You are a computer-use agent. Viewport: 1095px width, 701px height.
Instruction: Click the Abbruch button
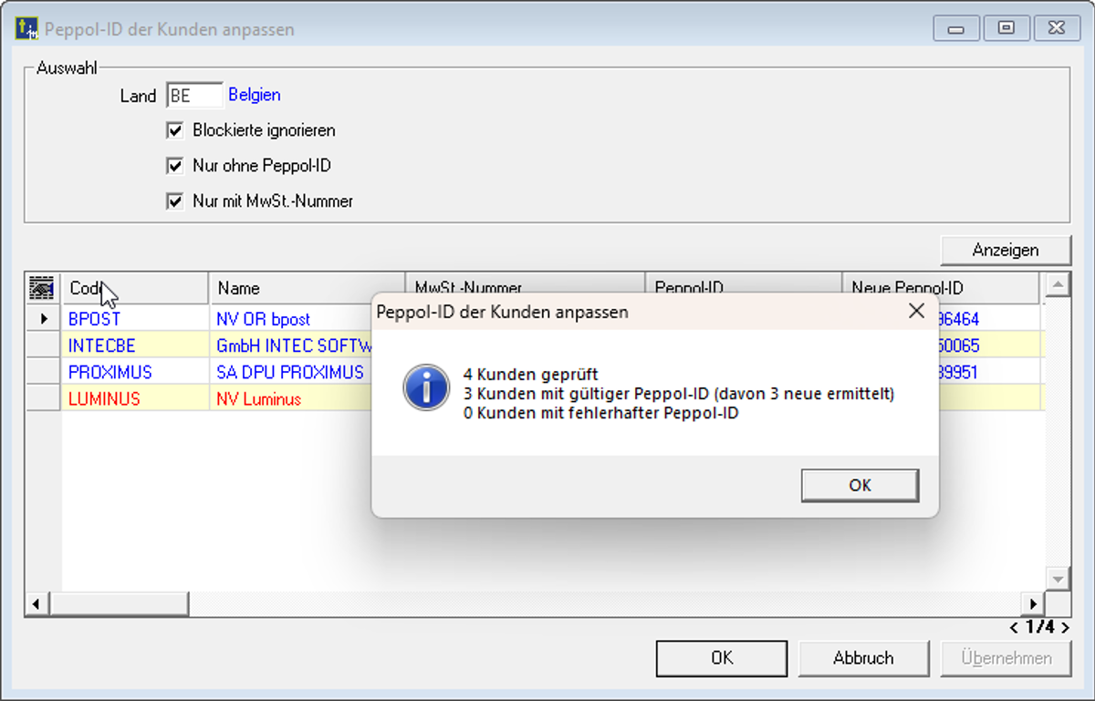pyautogui.click(x=862, y=658)
